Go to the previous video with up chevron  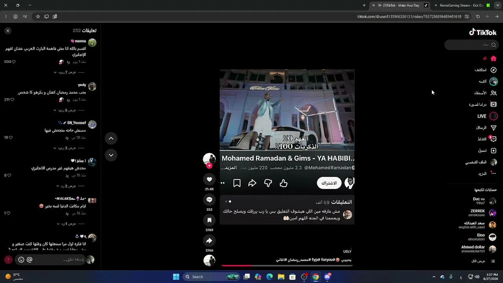(111, 138)
